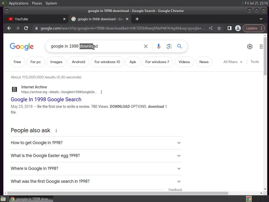Open the Google apps grid
The image size is (269, 202).
point(261,46)
